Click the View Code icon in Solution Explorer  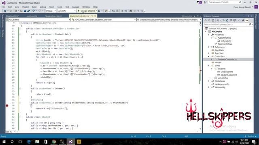(x=239, y=21)
